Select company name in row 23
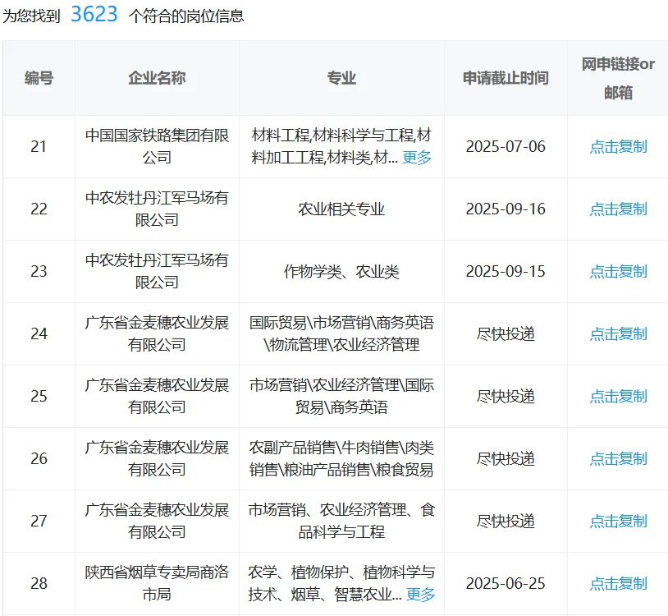Screen dimensions: 668x616 pyautogui.click(x=157, y=271)
